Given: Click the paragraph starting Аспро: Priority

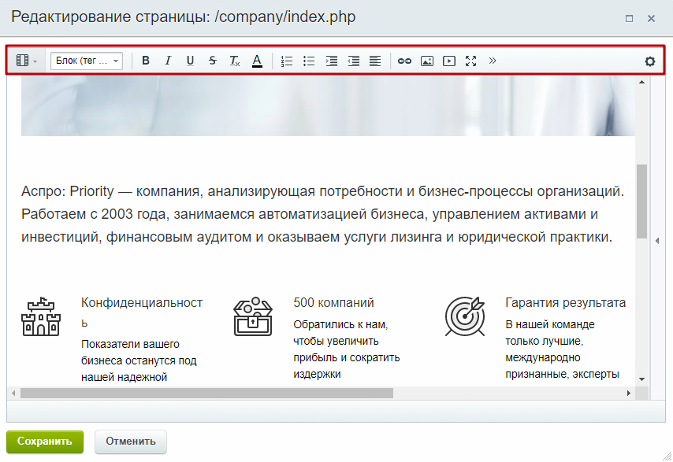Looking at the screenshot, I should pos(322,214).
